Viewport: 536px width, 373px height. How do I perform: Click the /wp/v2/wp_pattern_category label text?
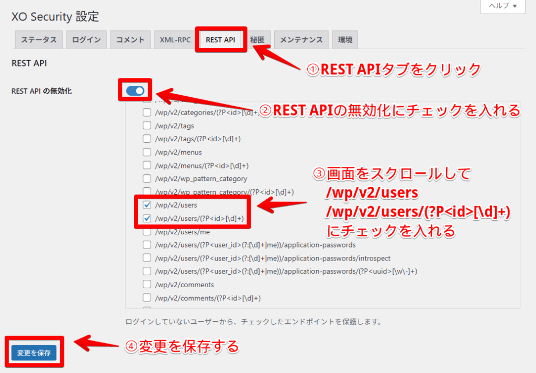[200, 178]
